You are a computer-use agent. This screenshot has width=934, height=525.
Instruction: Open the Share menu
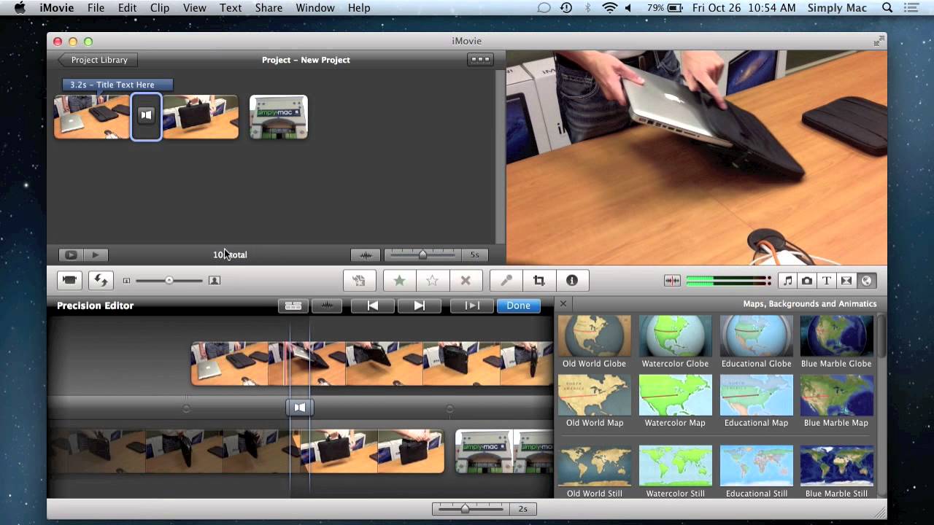coord(269,8)
